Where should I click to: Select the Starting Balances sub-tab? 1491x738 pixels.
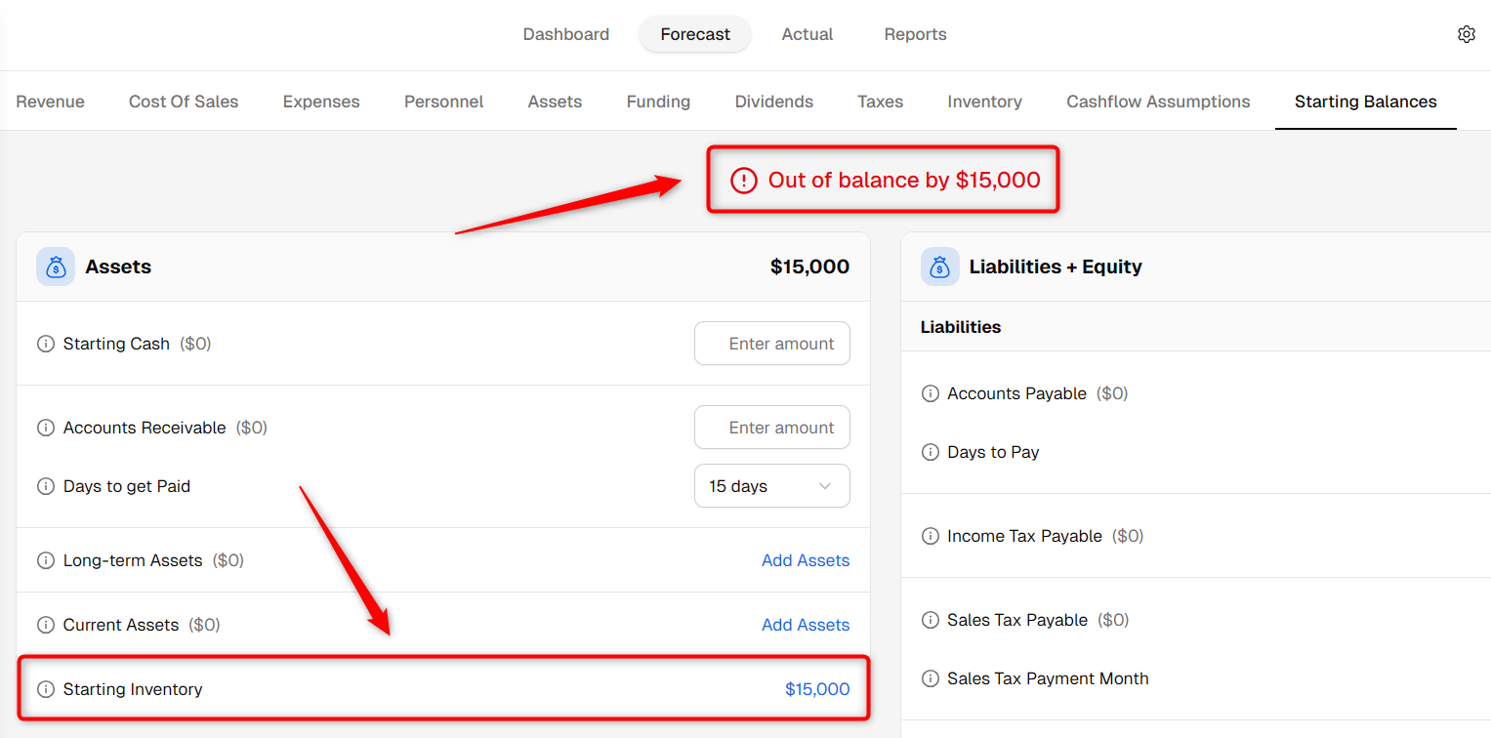point(1365,102)
